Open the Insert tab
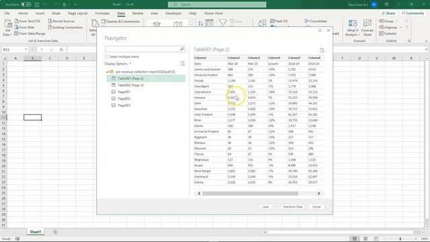The image size is (430, 242). pos(40,13)
